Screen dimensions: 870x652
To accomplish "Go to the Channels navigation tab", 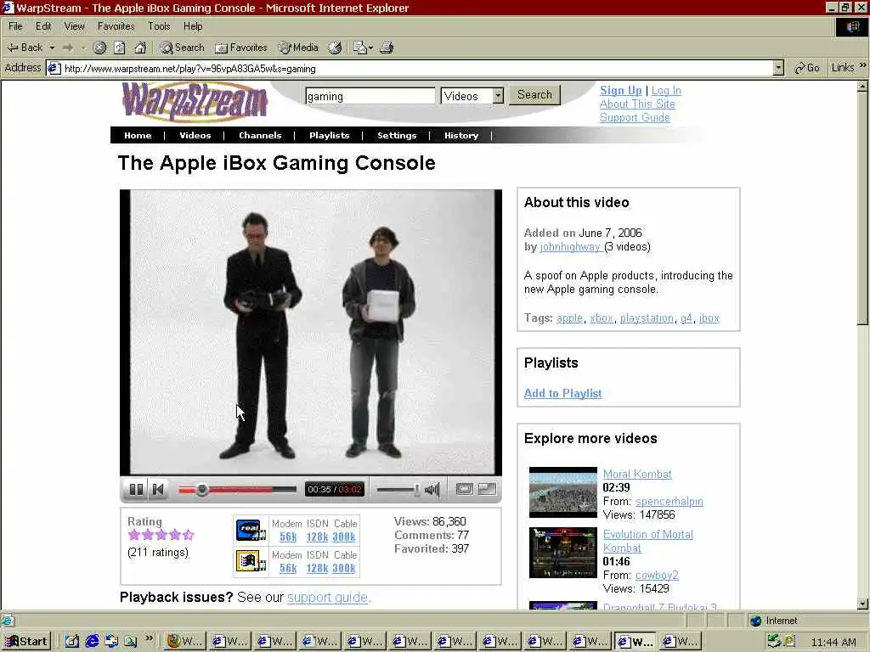I will (x=260, y=135).
